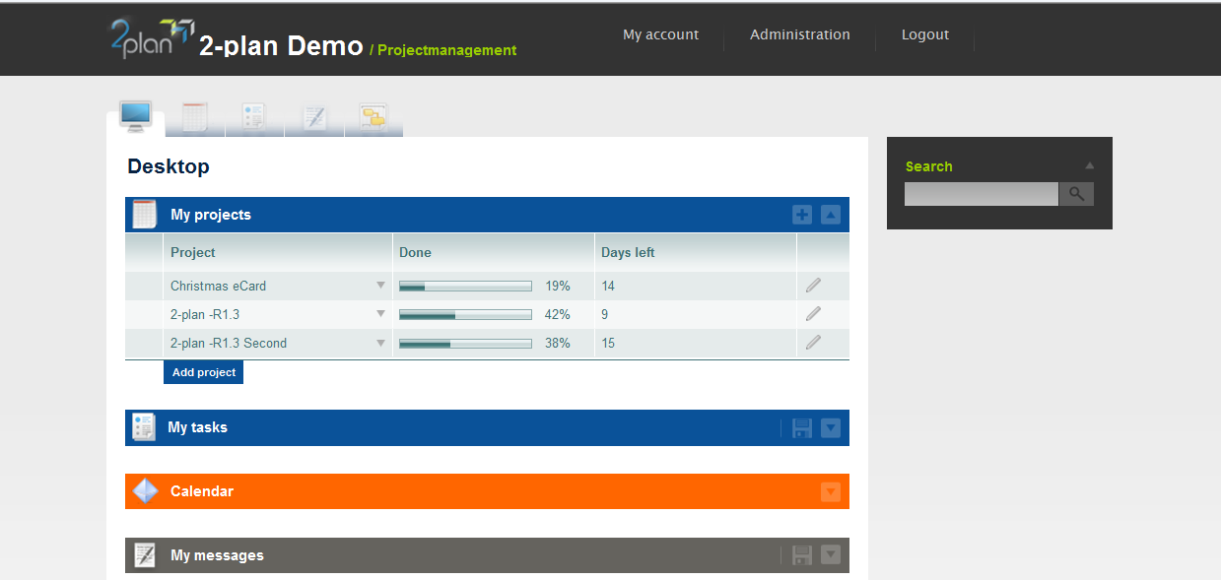Image resolution: width=1221 pixels, height=580 pixels.
Task: Open the My account menu
Action: pyautogui.click(x=660, y=33)
